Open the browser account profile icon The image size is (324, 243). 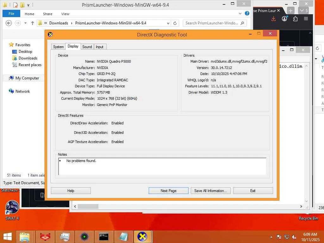(284, 19)
